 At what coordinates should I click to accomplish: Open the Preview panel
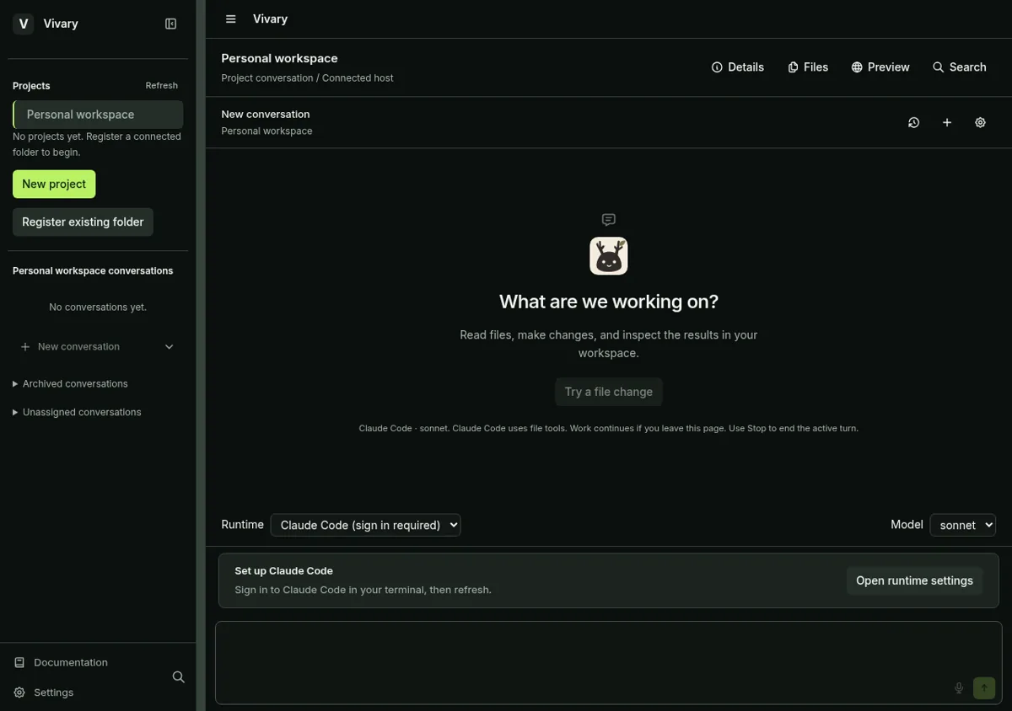(880, 67)
